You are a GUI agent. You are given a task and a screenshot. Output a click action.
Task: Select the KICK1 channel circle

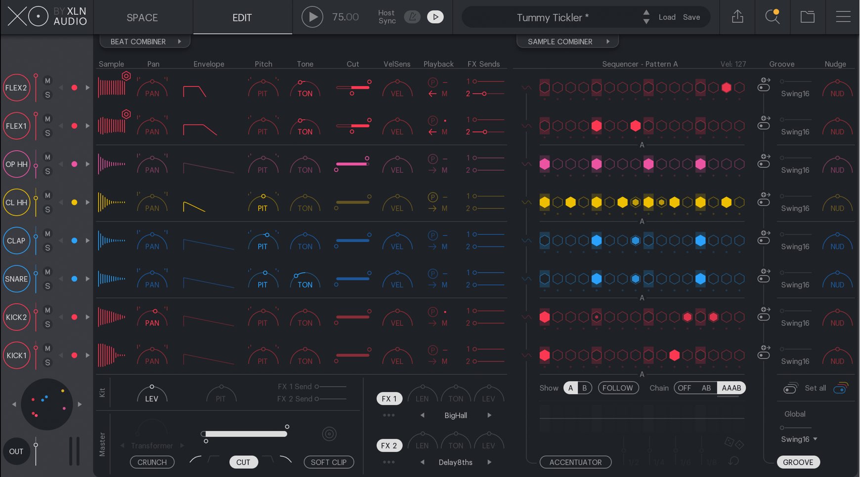click(x=16, y=355)
